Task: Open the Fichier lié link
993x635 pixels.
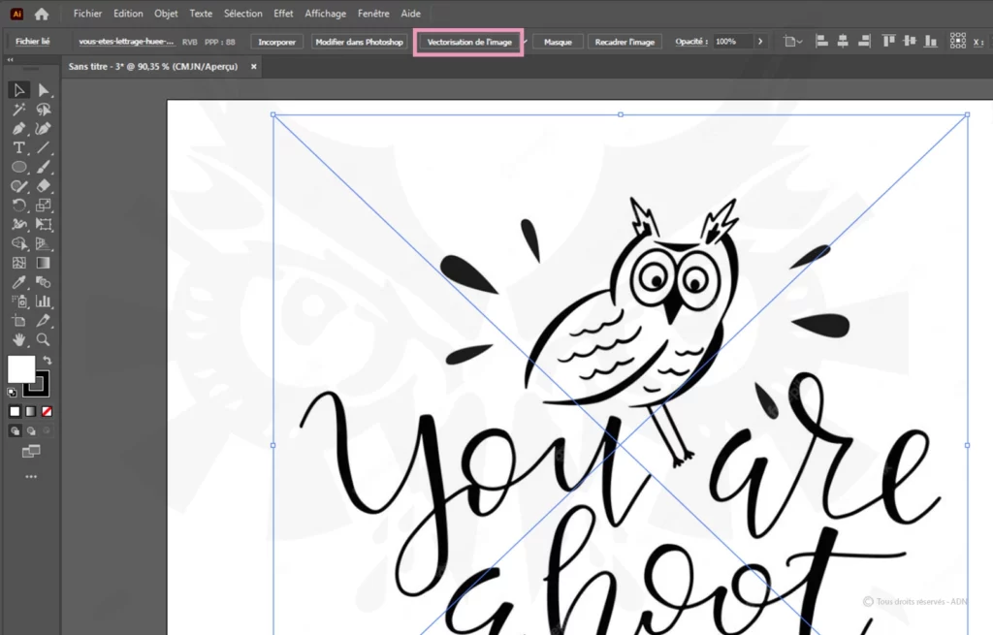Action: point(32,41)
